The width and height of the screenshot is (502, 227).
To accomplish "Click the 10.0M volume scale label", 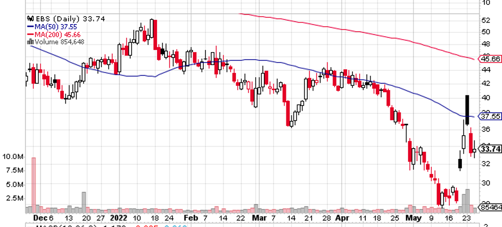I will pyautogui.click(x=12, y=157).
